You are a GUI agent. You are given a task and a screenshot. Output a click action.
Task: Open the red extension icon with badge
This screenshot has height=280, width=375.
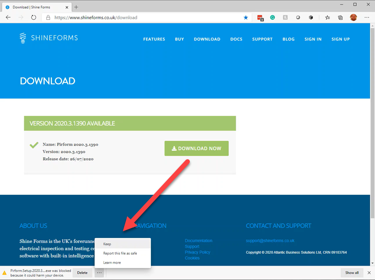pos(260,17)
